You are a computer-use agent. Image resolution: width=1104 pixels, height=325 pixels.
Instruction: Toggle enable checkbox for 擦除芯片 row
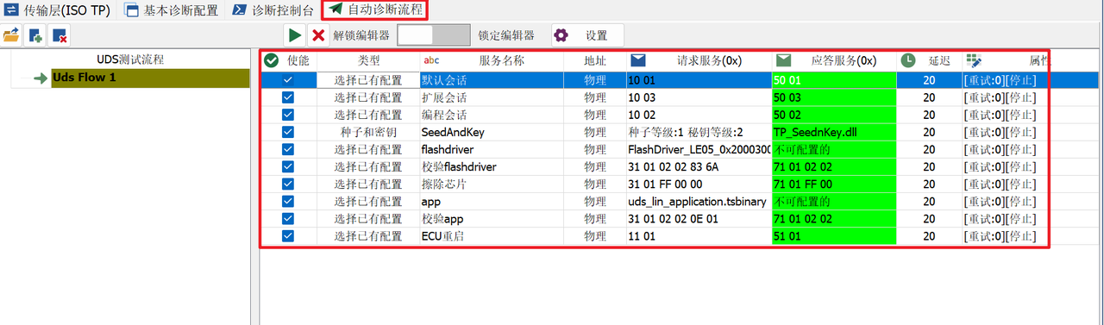288,184
